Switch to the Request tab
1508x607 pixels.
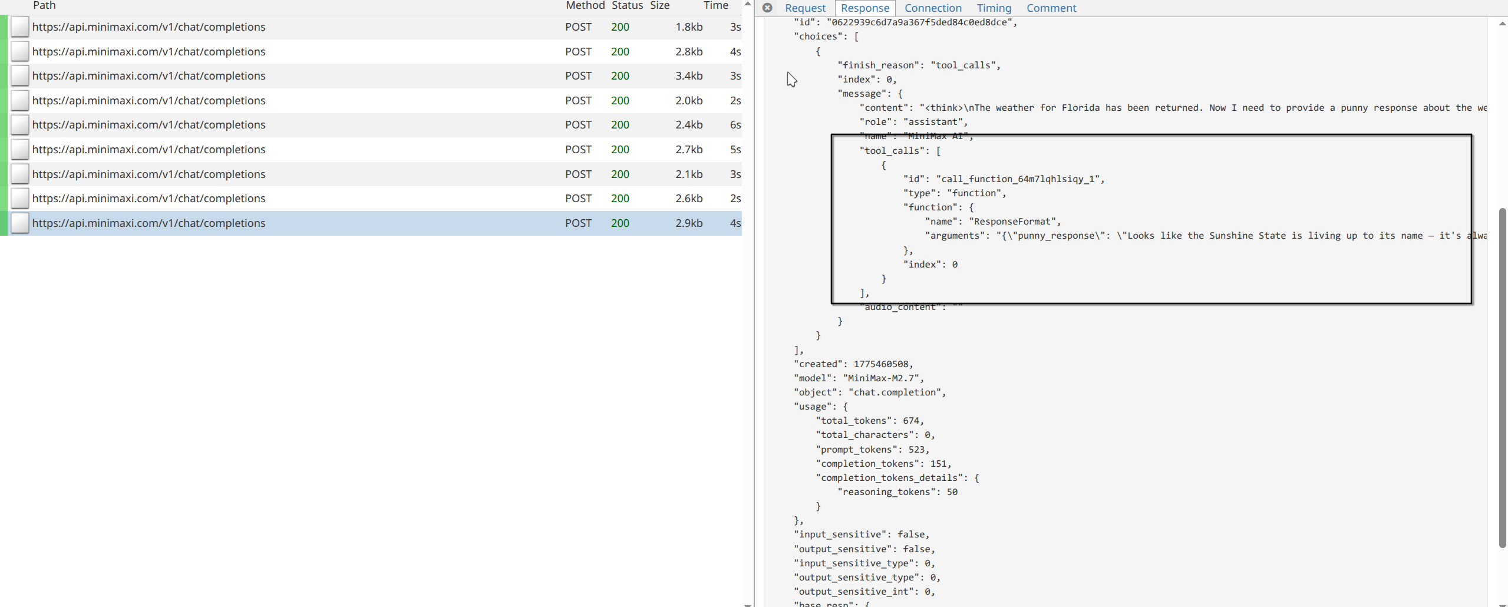pos(805,8)
